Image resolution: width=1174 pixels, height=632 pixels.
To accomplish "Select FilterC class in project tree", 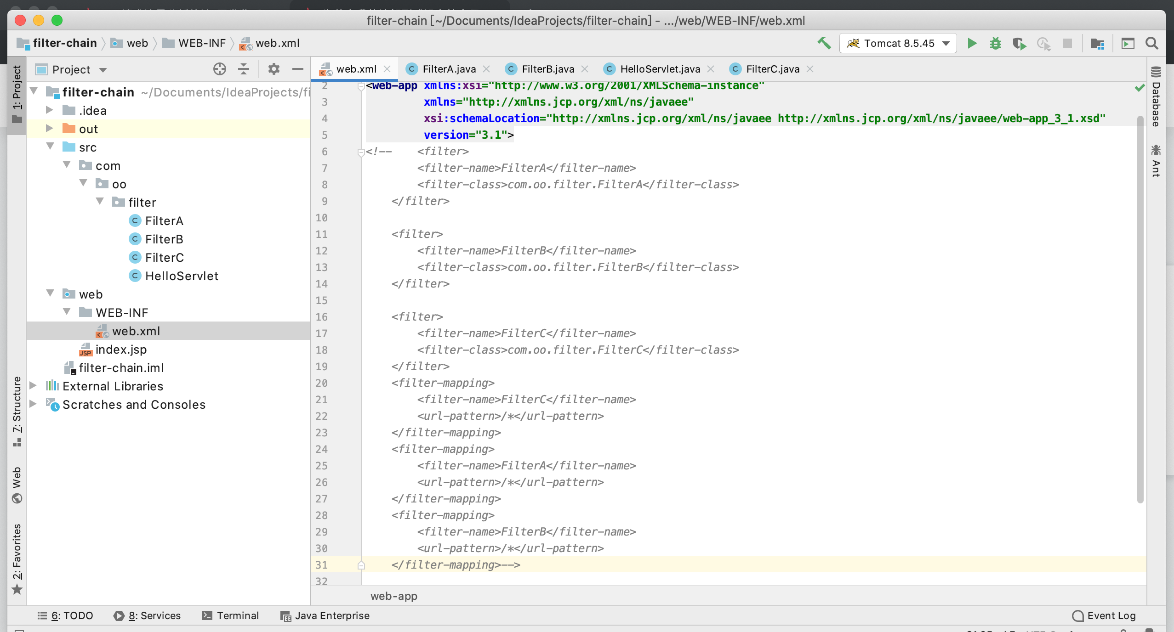I will (156, 258).
